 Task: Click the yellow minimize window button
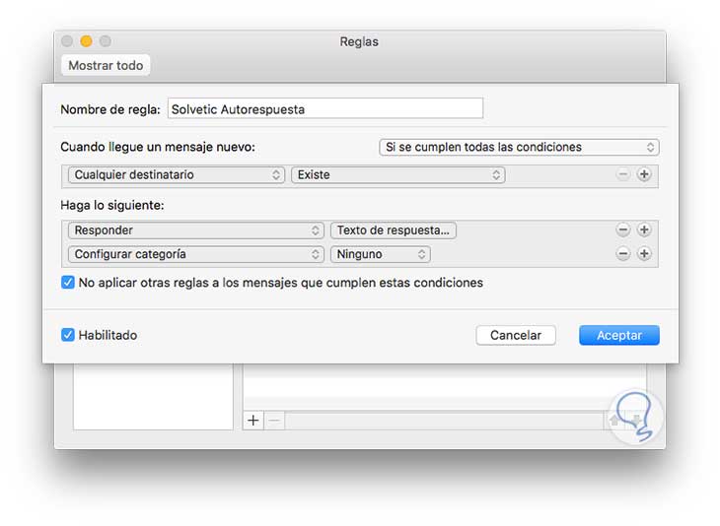[x=86, y=41]
